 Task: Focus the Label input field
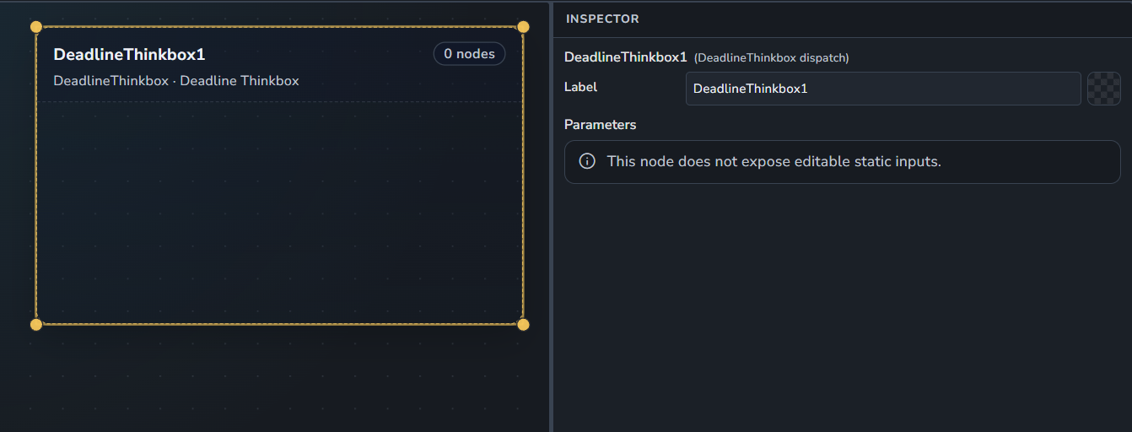tap(883, 89)
